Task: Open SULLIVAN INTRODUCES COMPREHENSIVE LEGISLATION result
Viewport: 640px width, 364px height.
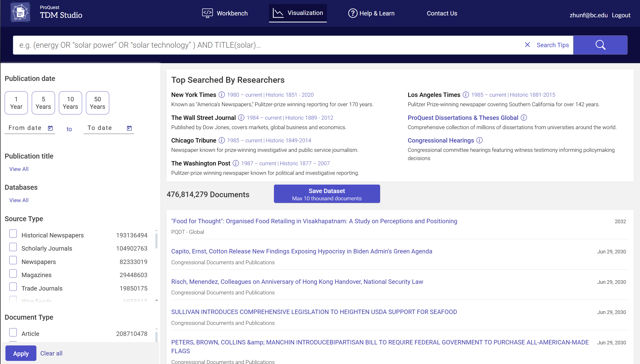Action: coord(314,312)
